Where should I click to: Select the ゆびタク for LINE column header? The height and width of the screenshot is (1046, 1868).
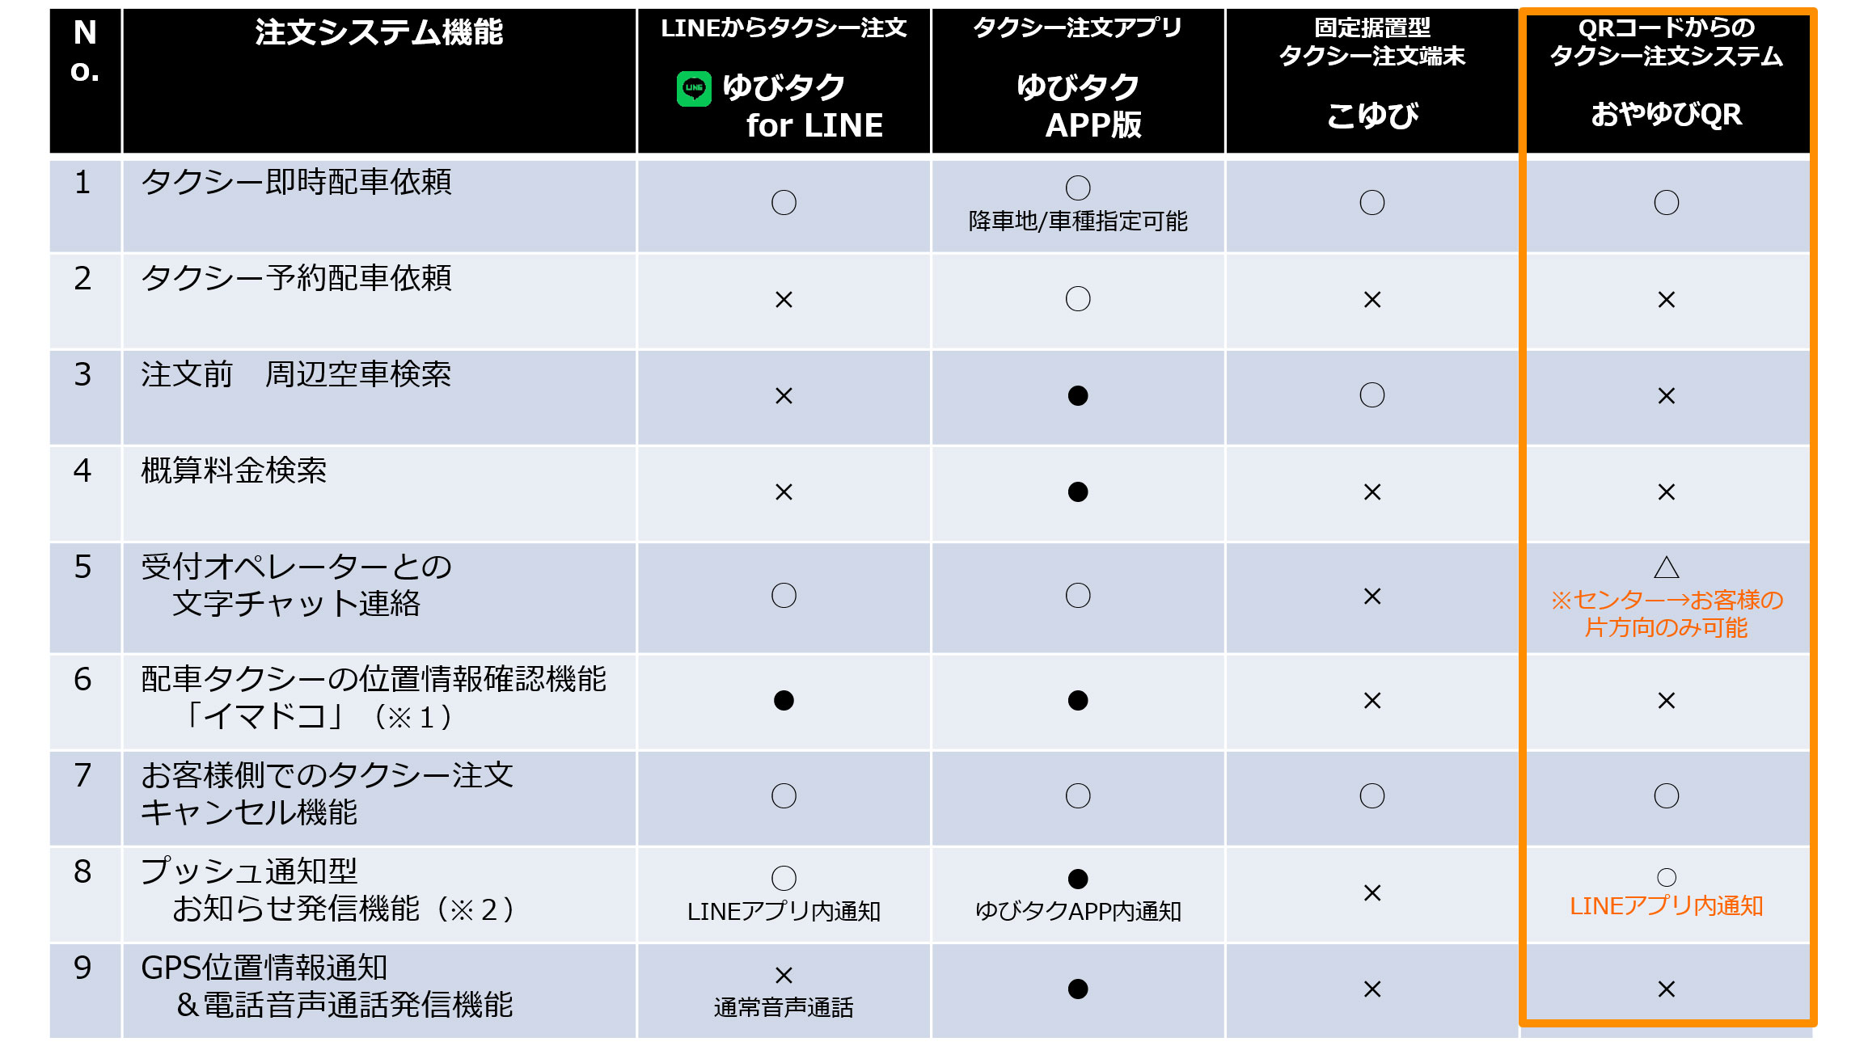783,81
